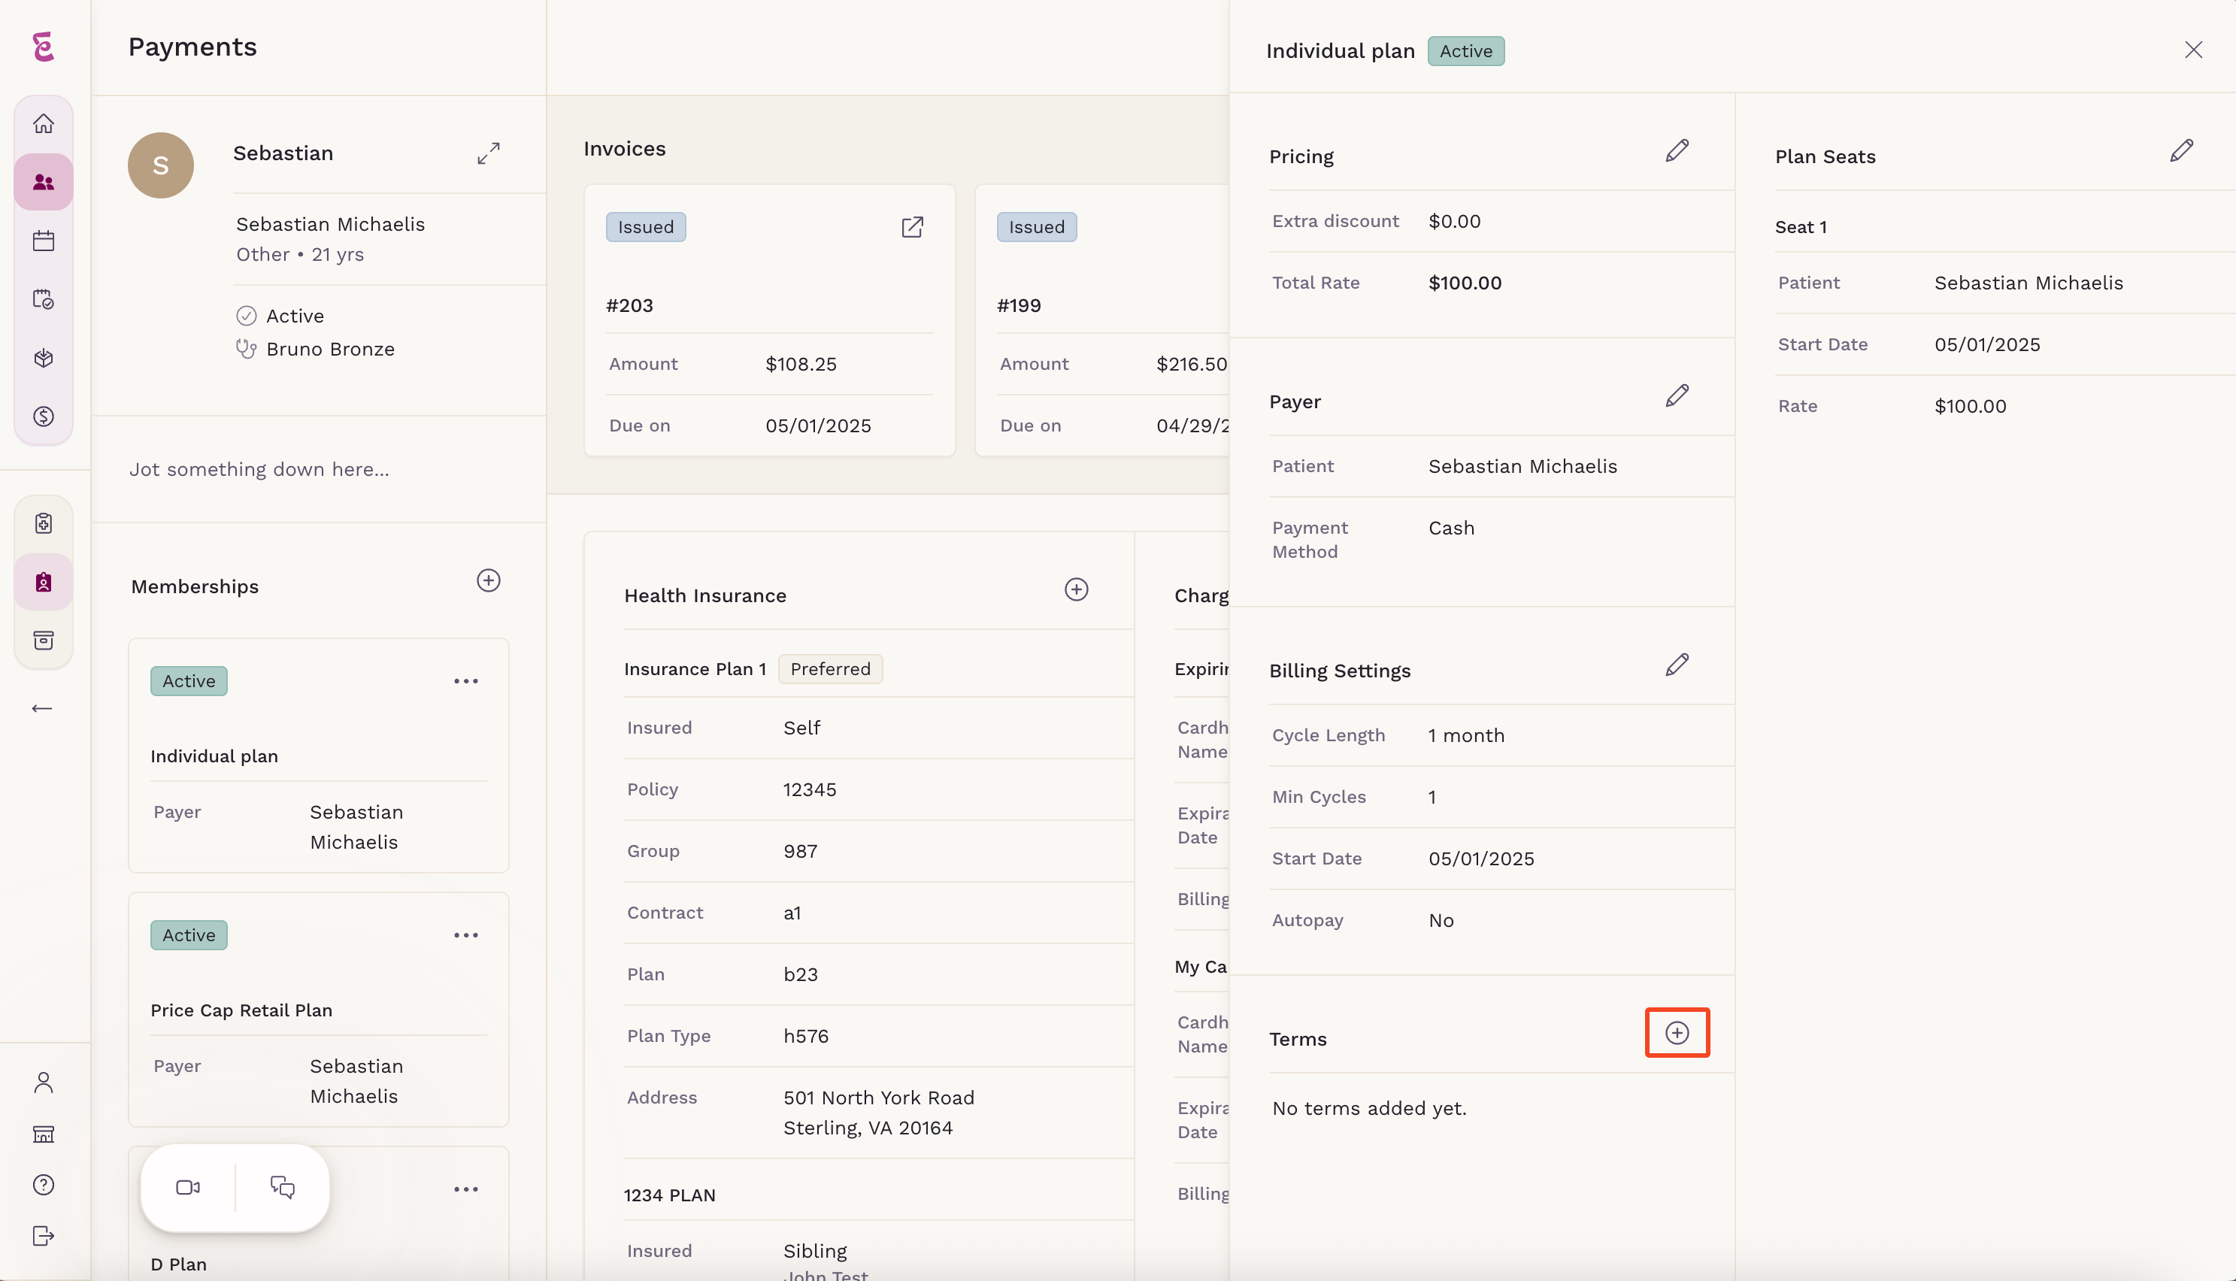Click the address 501 North York Road
Image resolution: width=2236 pixels, height=1281 pixels.
tap(879, 1098)
